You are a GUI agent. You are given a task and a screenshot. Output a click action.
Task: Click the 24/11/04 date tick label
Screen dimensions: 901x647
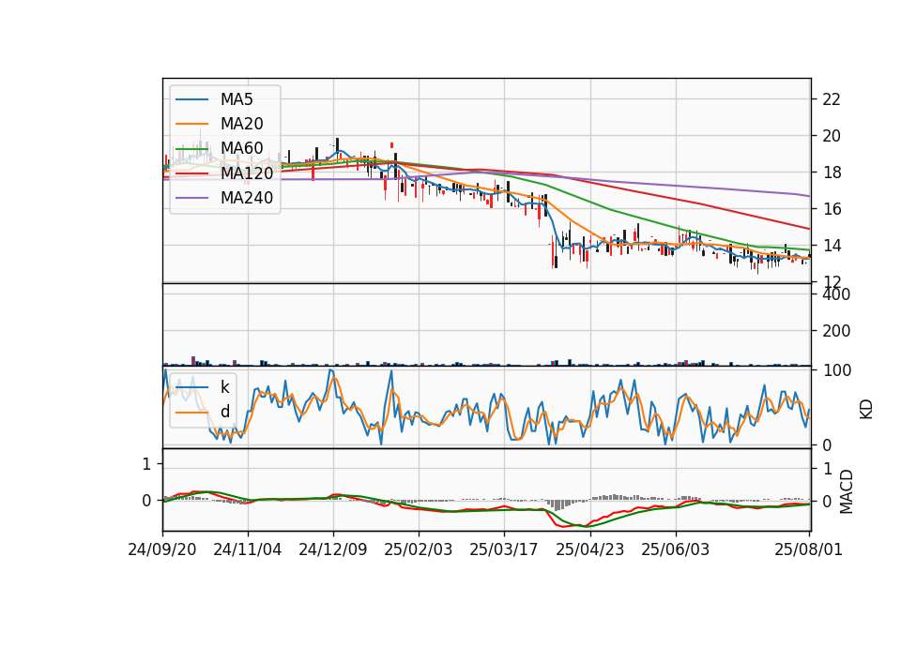(248, 549)
